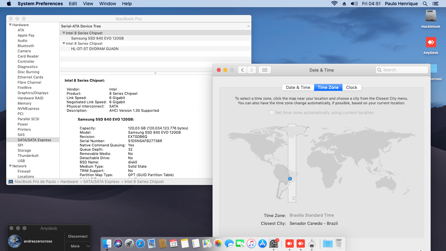Open Safari from the Dock
The width and height of the screenshot is (446, 251).
(x=140, y=243)
